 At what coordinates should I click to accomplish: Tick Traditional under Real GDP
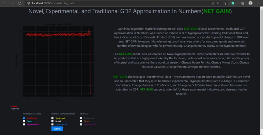pyautogui.click(x=81, y=118)
